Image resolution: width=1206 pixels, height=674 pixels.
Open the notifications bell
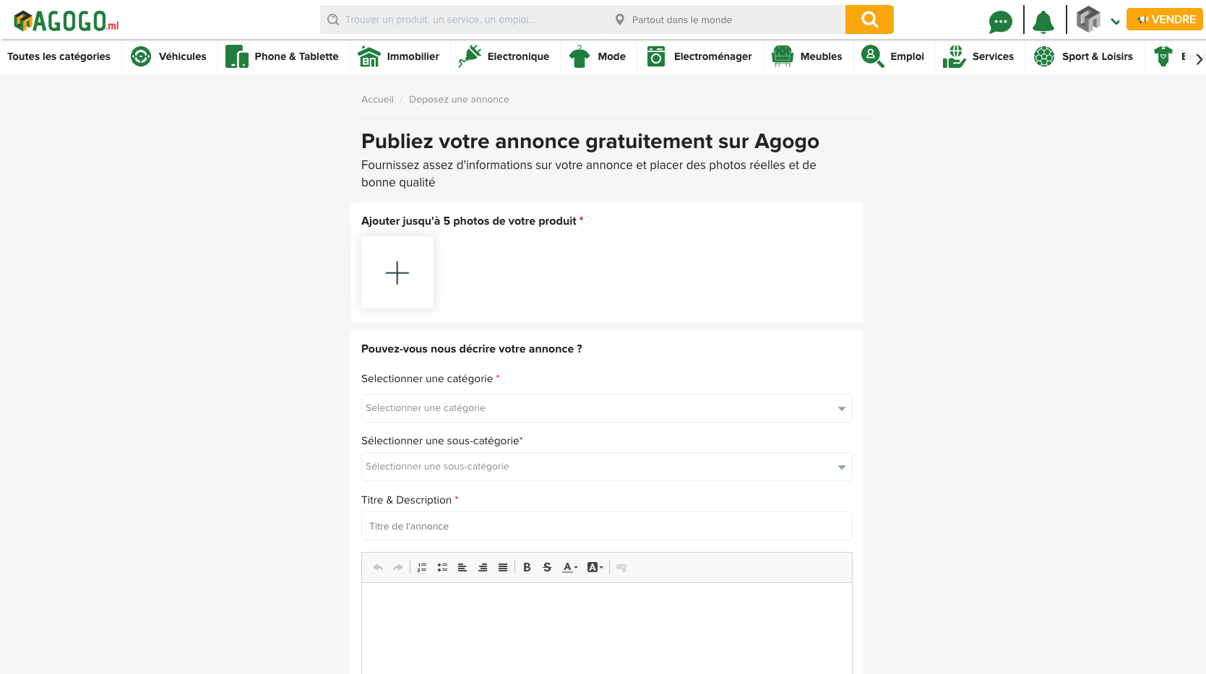[x=1043, y=22]
